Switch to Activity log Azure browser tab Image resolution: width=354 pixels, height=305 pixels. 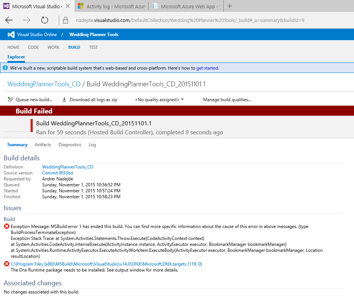pos(112,6)
